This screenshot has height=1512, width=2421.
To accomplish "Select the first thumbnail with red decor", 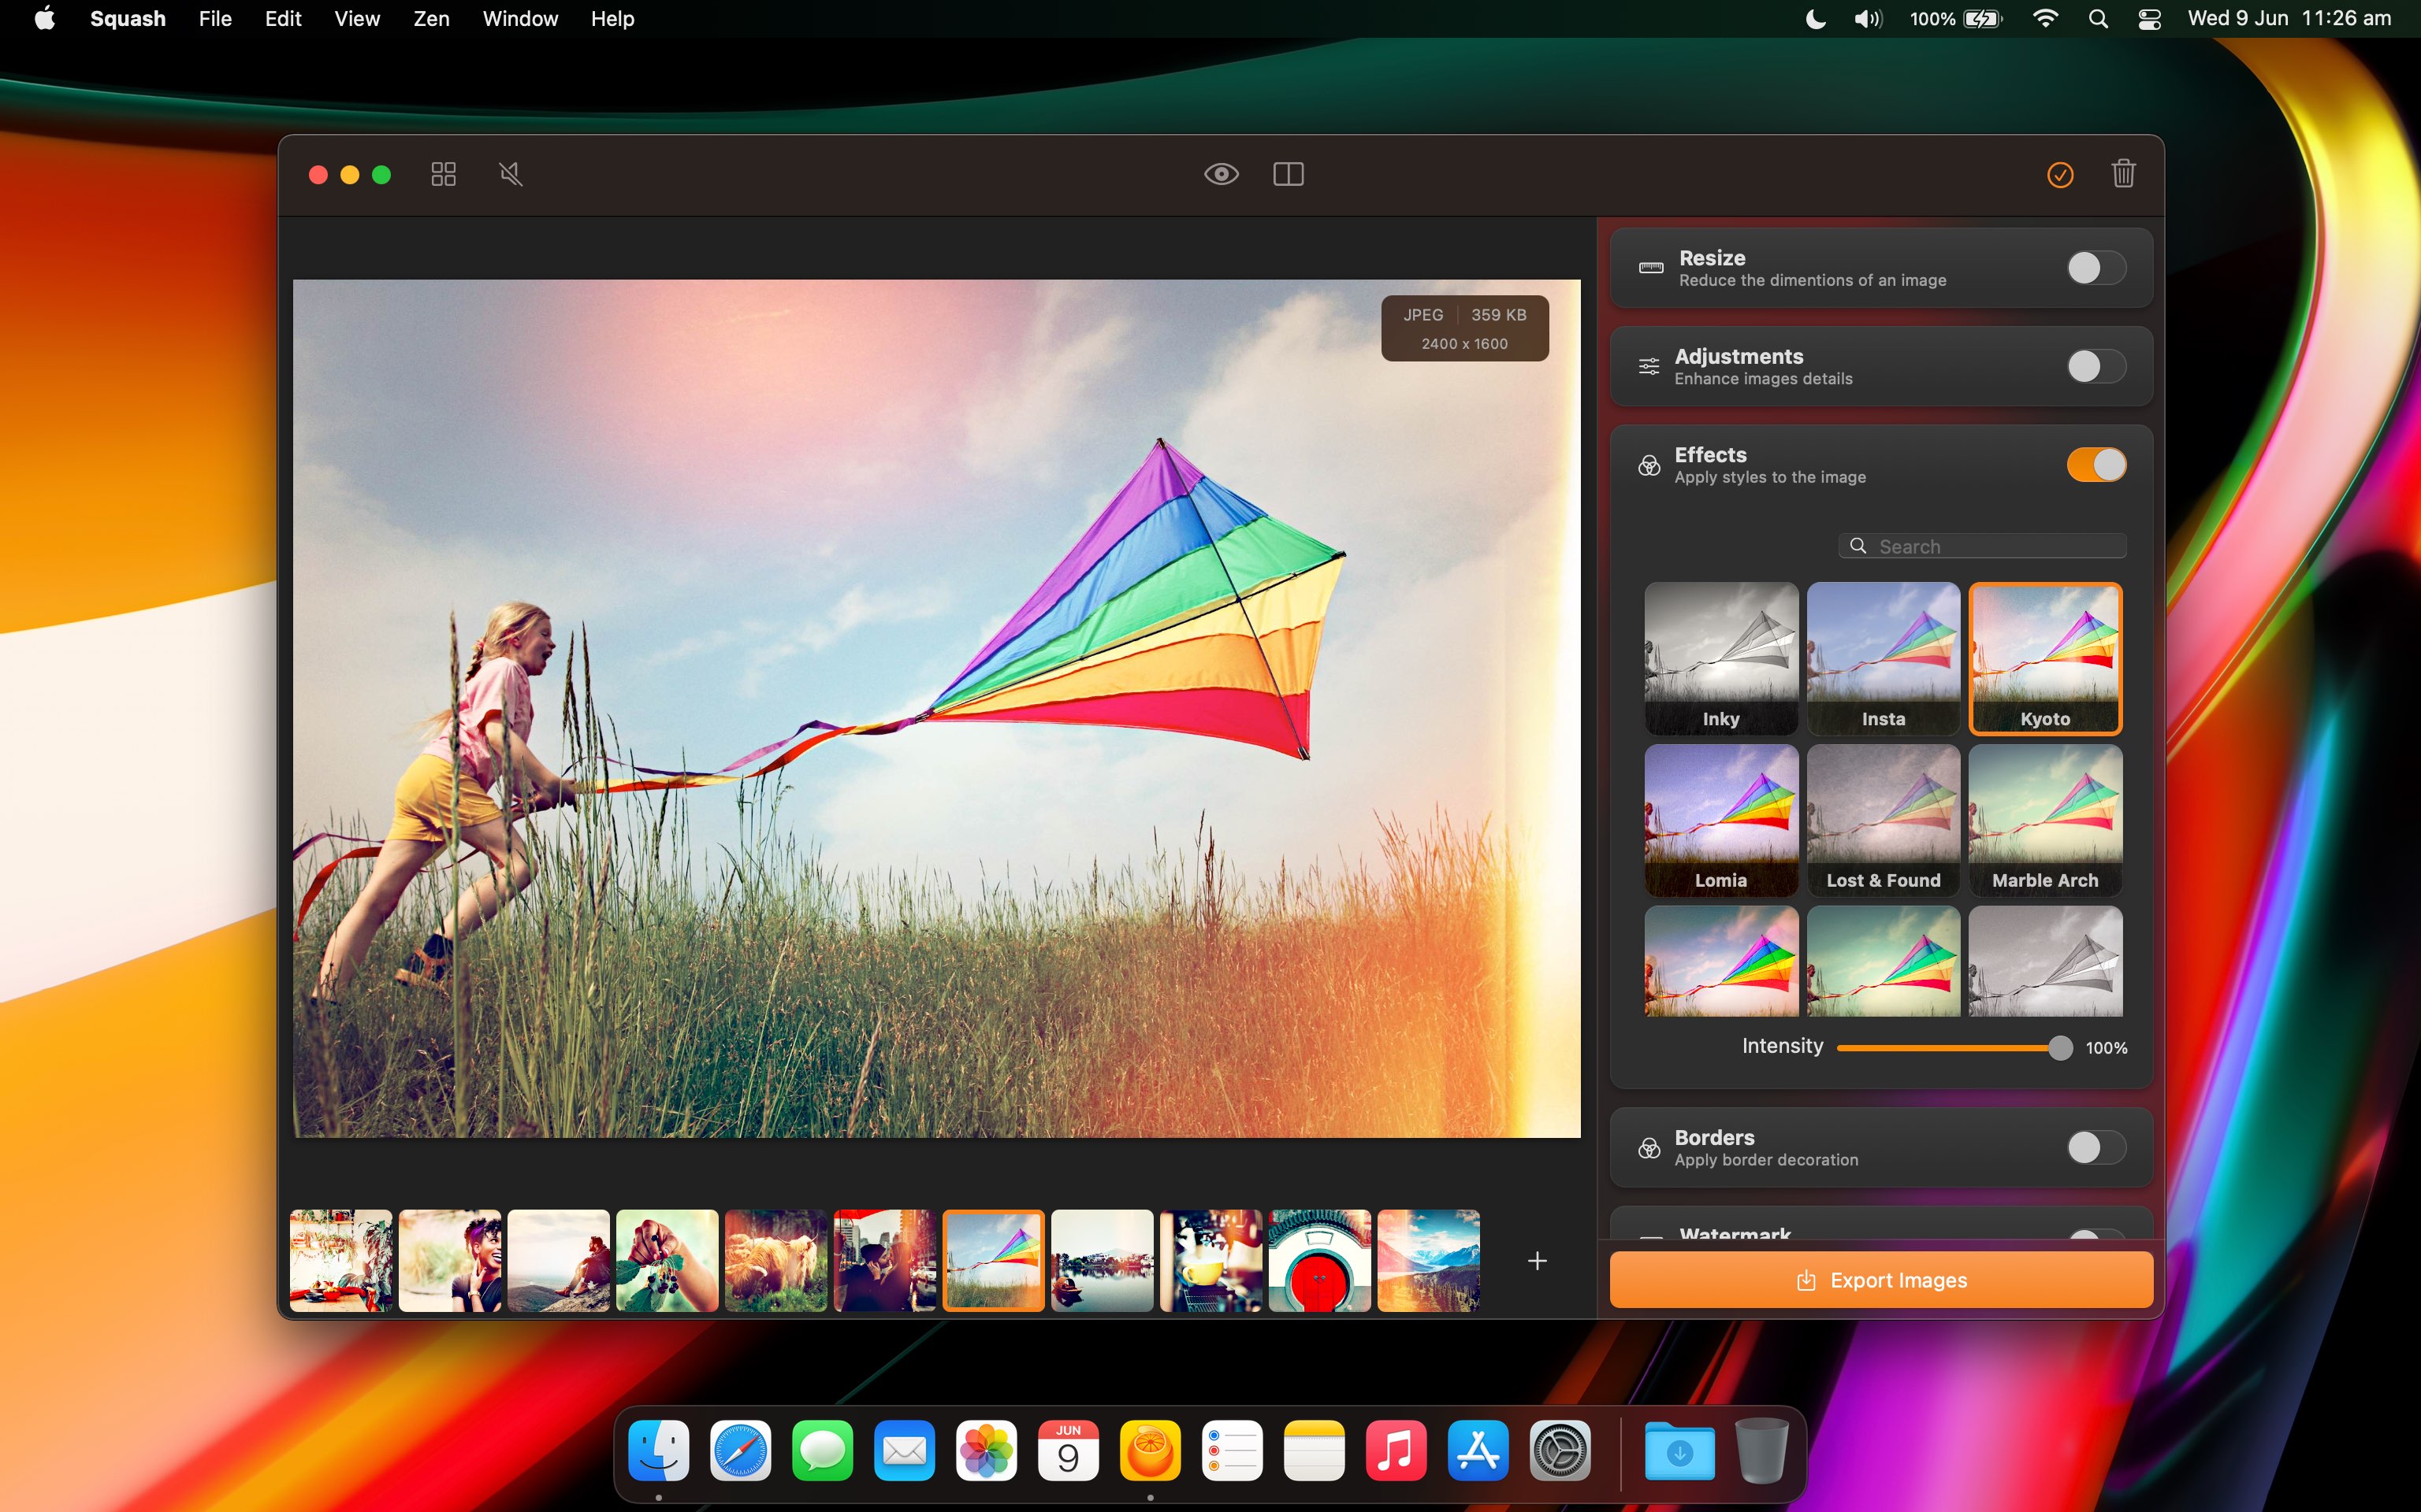I will coord(341,1261).
